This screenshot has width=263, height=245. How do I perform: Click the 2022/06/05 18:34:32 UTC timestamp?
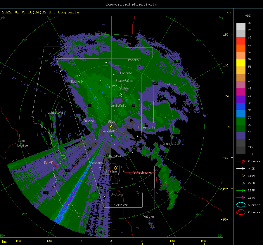click(x=24, y=12)
